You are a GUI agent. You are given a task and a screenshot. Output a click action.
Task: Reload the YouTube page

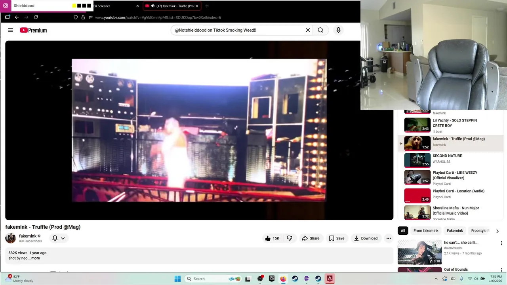coord(36,17)
